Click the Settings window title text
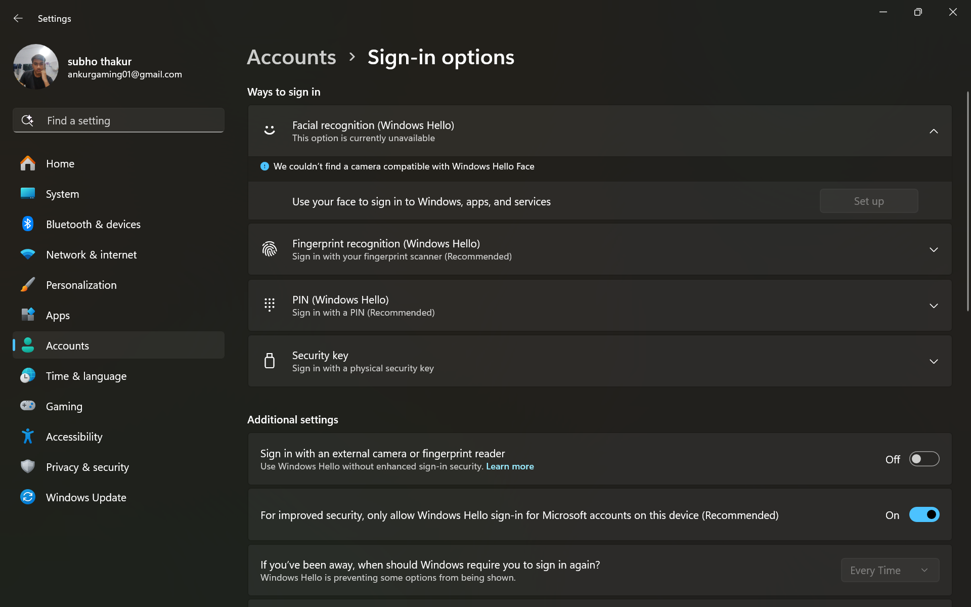This screenshot has width=971, height=607. tap(55, 19)
